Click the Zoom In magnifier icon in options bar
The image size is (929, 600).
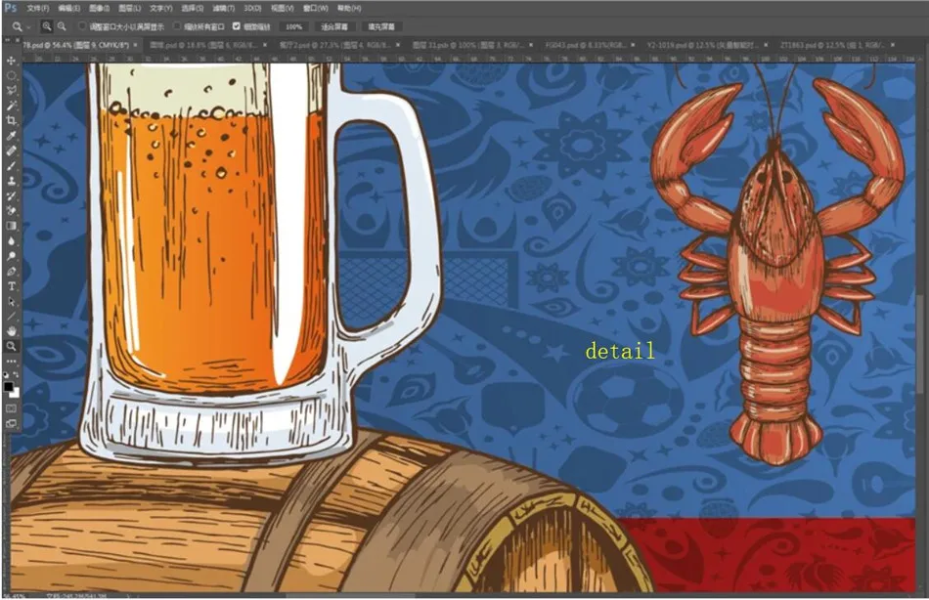tap(47, 26)
